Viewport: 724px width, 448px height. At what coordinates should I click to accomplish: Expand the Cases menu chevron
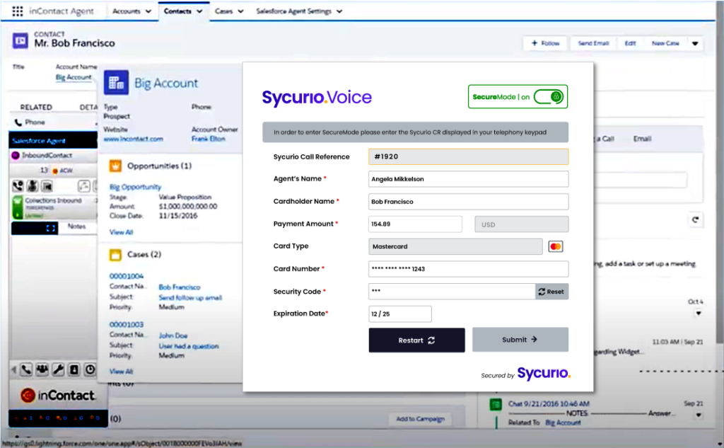pos(240,11)
